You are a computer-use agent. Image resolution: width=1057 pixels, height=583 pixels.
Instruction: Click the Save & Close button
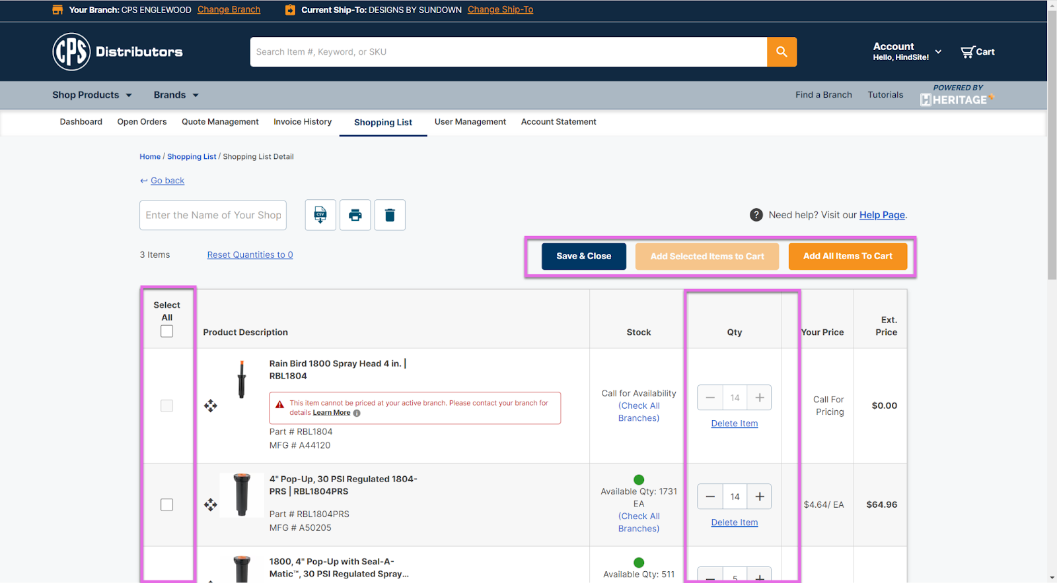pyautogui.click(x=584, y=257)
